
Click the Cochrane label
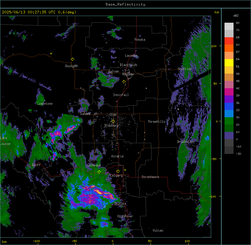[x=94, y=165]
